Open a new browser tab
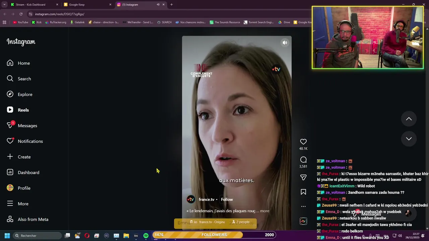The height and width of the screenshot is (241, 429). tap(172, 5)
